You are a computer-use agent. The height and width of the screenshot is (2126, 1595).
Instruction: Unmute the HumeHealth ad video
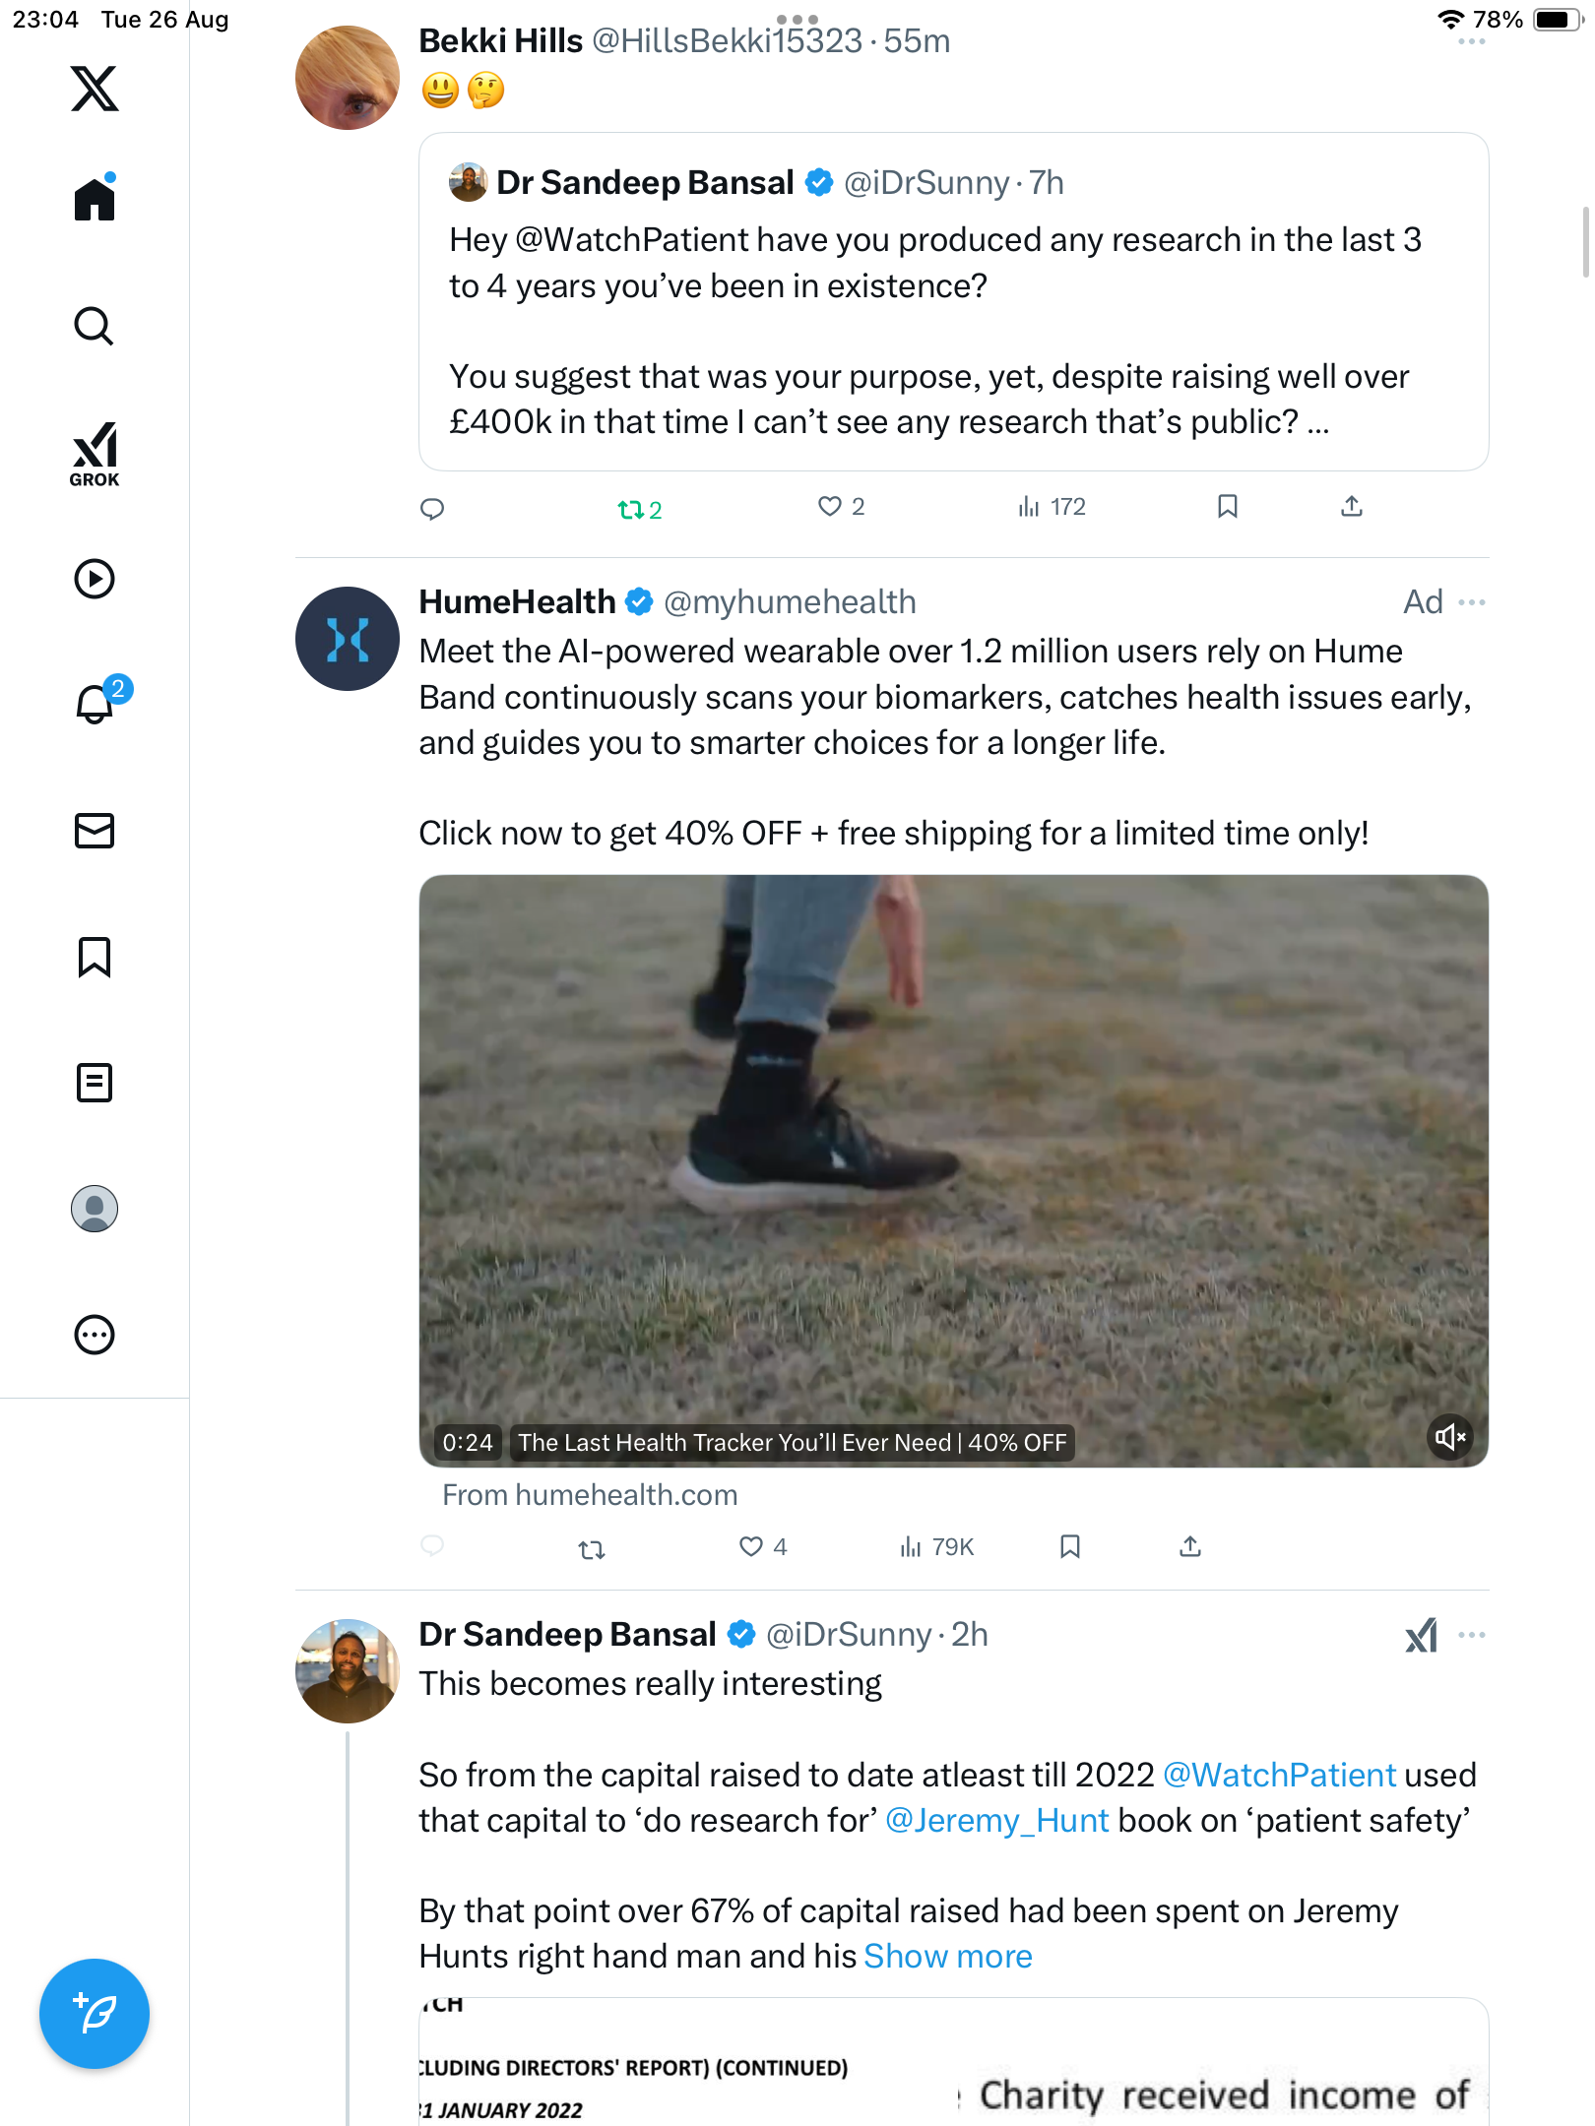(1449, 1438)
